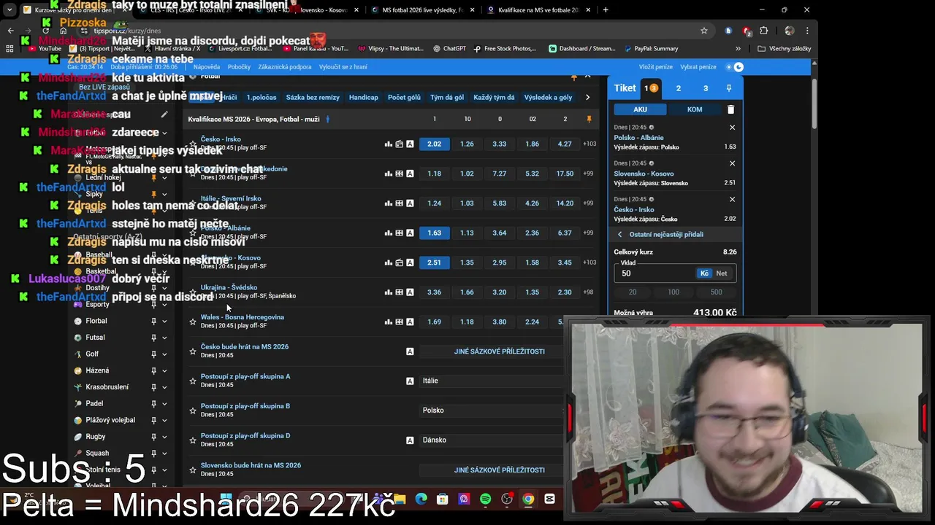
Task: Click the A analysis icon for Ukrajina - Švédsko
Action: tap(410, 292)
